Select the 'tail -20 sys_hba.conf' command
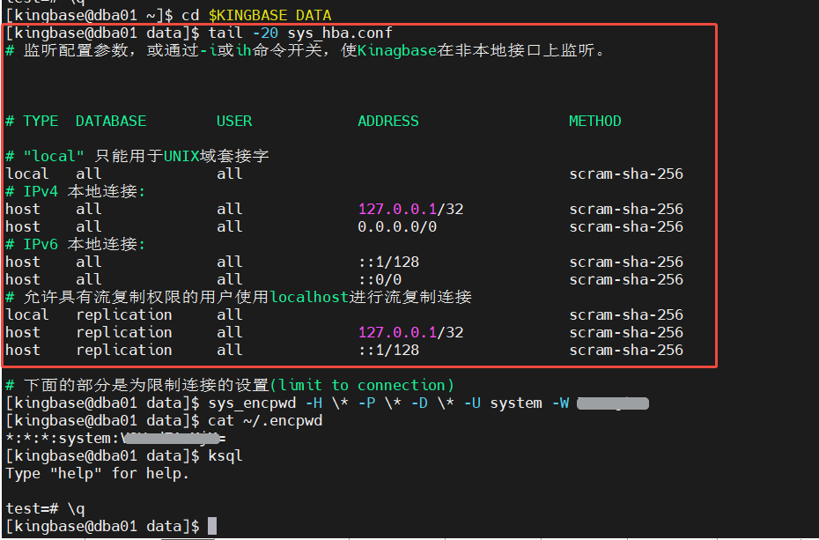819x540 pixels. pyautogui.click(x=300, y=33)
